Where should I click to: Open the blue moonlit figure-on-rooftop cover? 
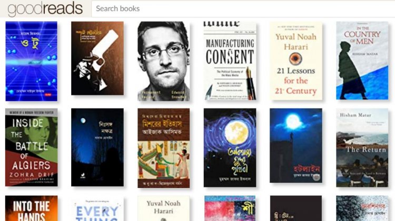point(296,145)
